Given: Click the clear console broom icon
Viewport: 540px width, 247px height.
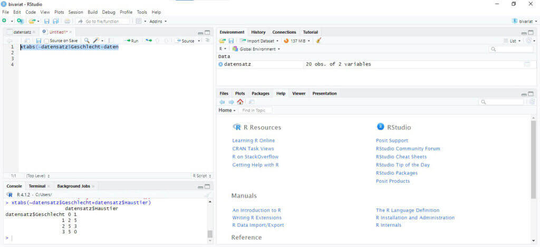Looking at the screenshot, I should click(x=207, y=194).
